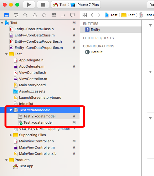Open the Test scheme selector

click(60, 5)
